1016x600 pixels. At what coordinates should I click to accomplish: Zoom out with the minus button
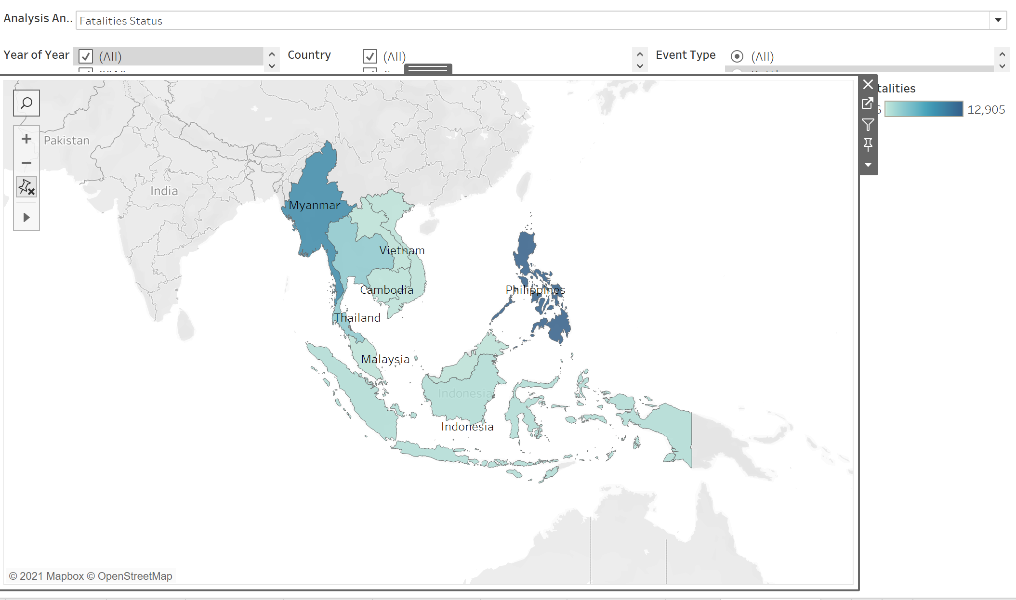pyautogui.click(x=26, y=163)
